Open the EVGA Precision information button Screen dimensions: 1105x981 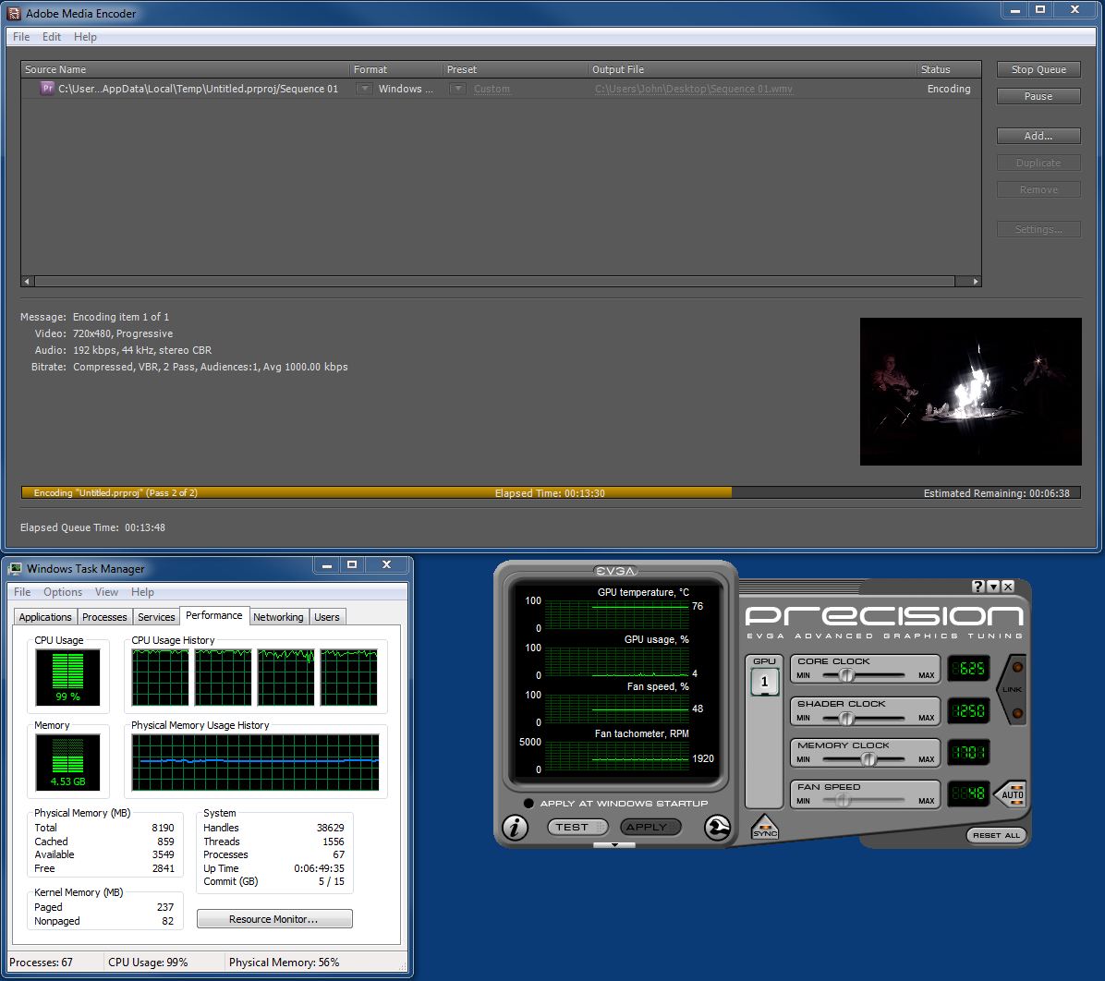(x=515, y=828)
